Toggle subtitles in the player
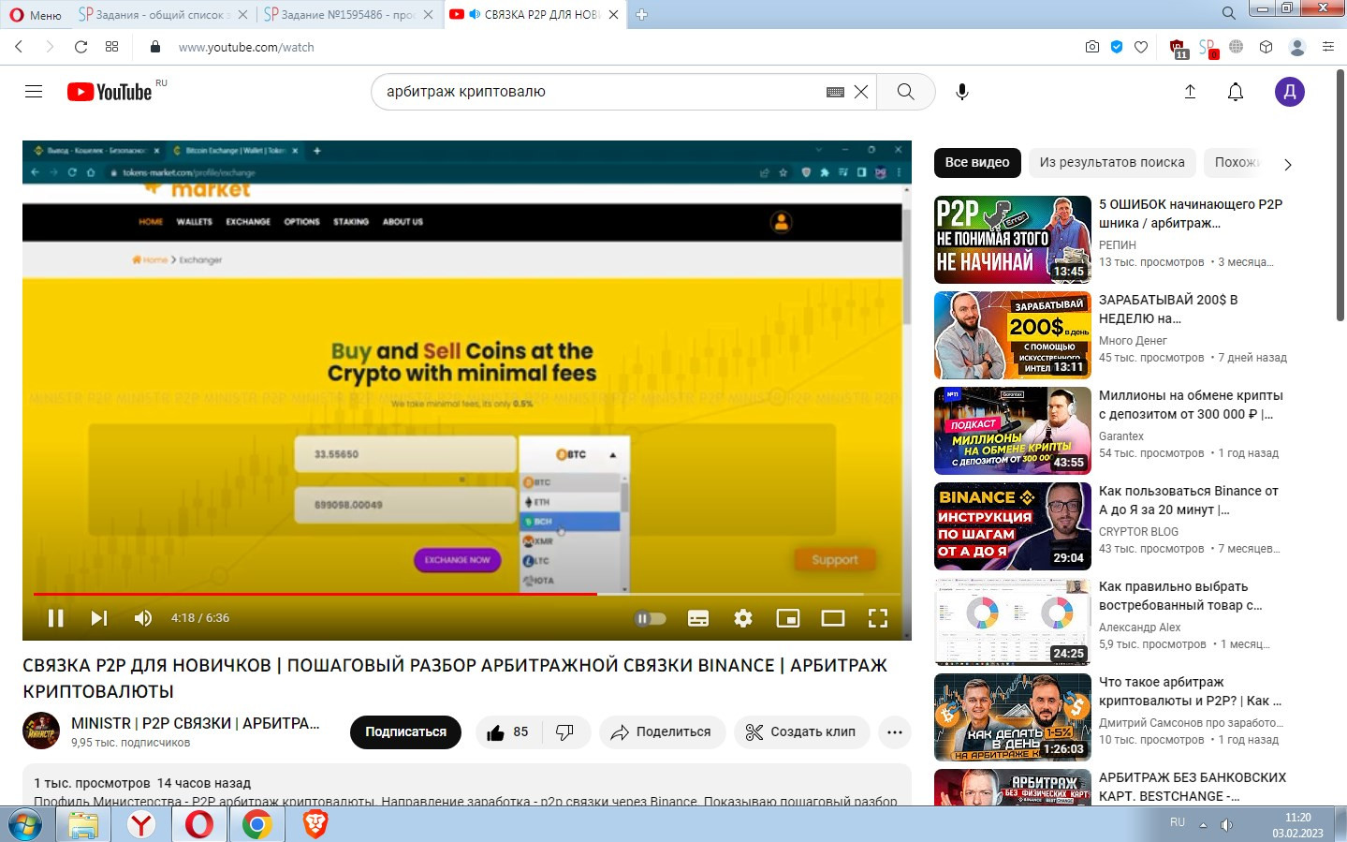The height and width of the screenshot is (842, 1347). point(698,618)
